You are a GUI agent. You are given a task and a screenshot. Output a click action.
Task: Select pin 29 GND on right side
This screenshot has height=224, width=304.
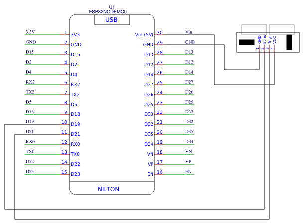[148, 45]
